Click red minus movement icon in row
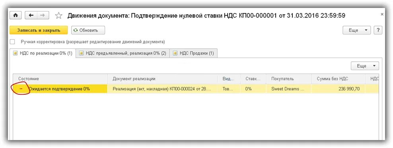 [21, 89]
